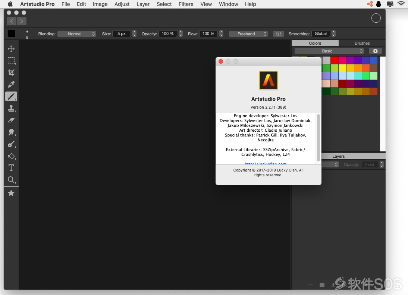Pick the magenta pink color swatch
Viewport: 408px width, 295px height.
tap(342, 60)
